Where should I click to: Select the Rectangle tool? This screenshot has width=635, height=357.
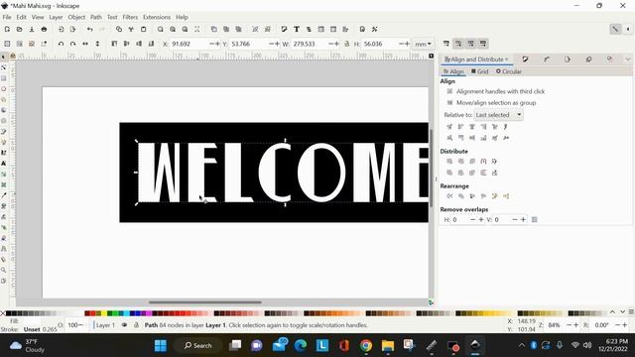click(4, 78)
